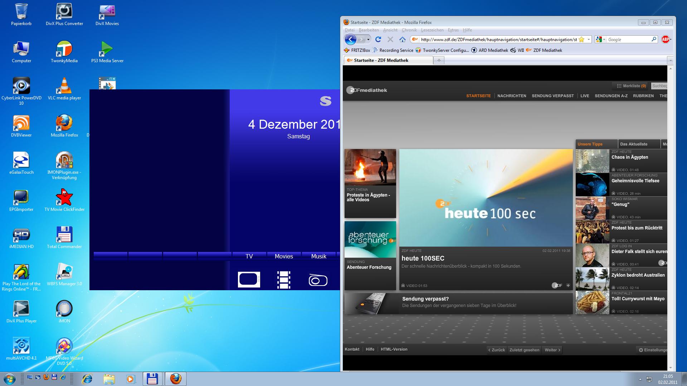Open DivX Plus Converter desktop shortcut
The image size is (687, 386).
64,14
